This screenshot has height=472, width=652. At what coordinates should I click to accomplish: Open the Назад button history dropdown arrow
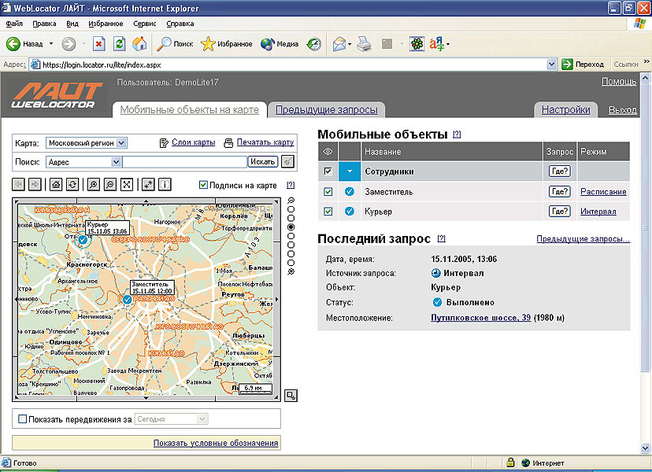pyautogui.click(x=51, y=43)
